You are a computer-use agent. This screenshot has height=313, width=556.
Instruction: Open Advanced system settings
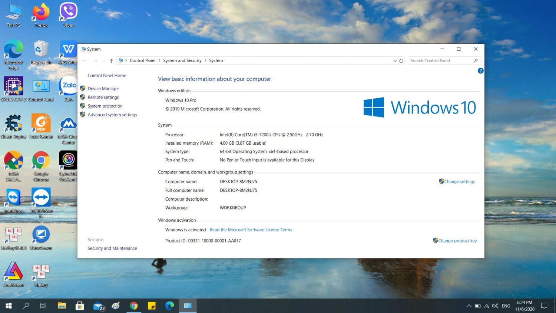pos(112,115)
